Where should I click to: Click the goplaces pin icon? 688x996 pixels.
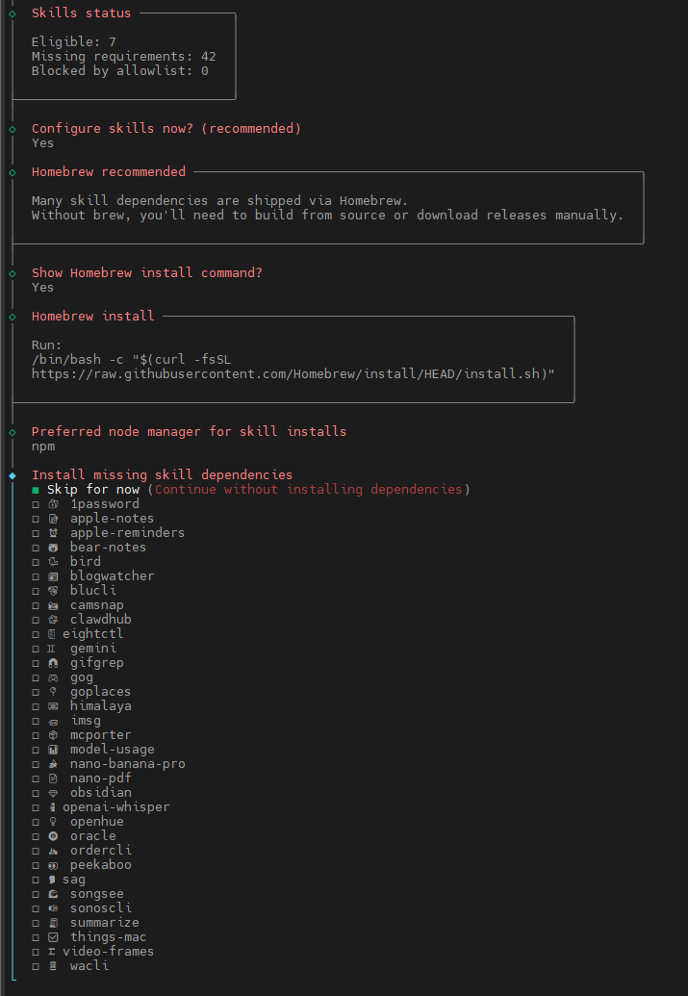(53, 692)
